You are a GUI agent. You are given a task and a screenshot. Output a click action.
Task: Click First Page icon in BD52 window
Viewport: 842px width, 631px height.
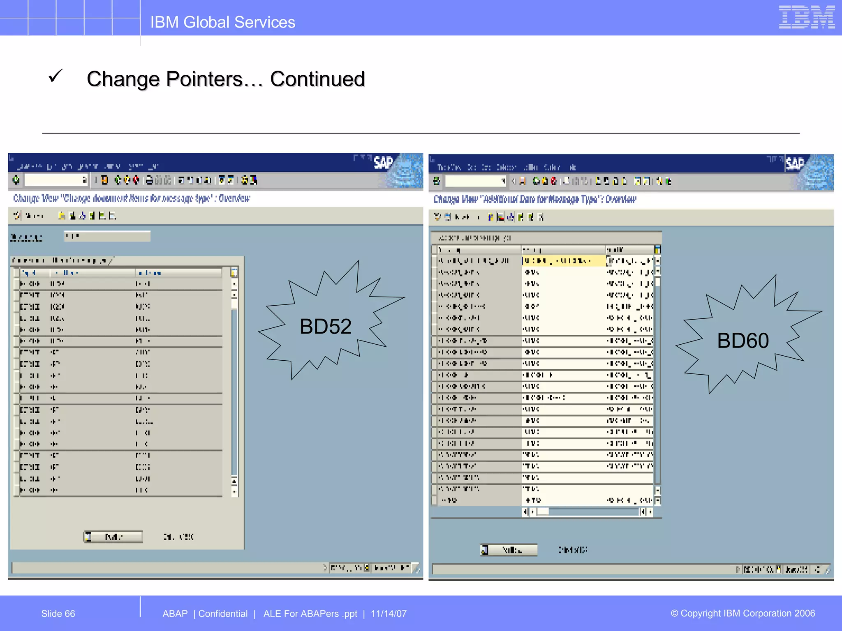pos(181,180)
